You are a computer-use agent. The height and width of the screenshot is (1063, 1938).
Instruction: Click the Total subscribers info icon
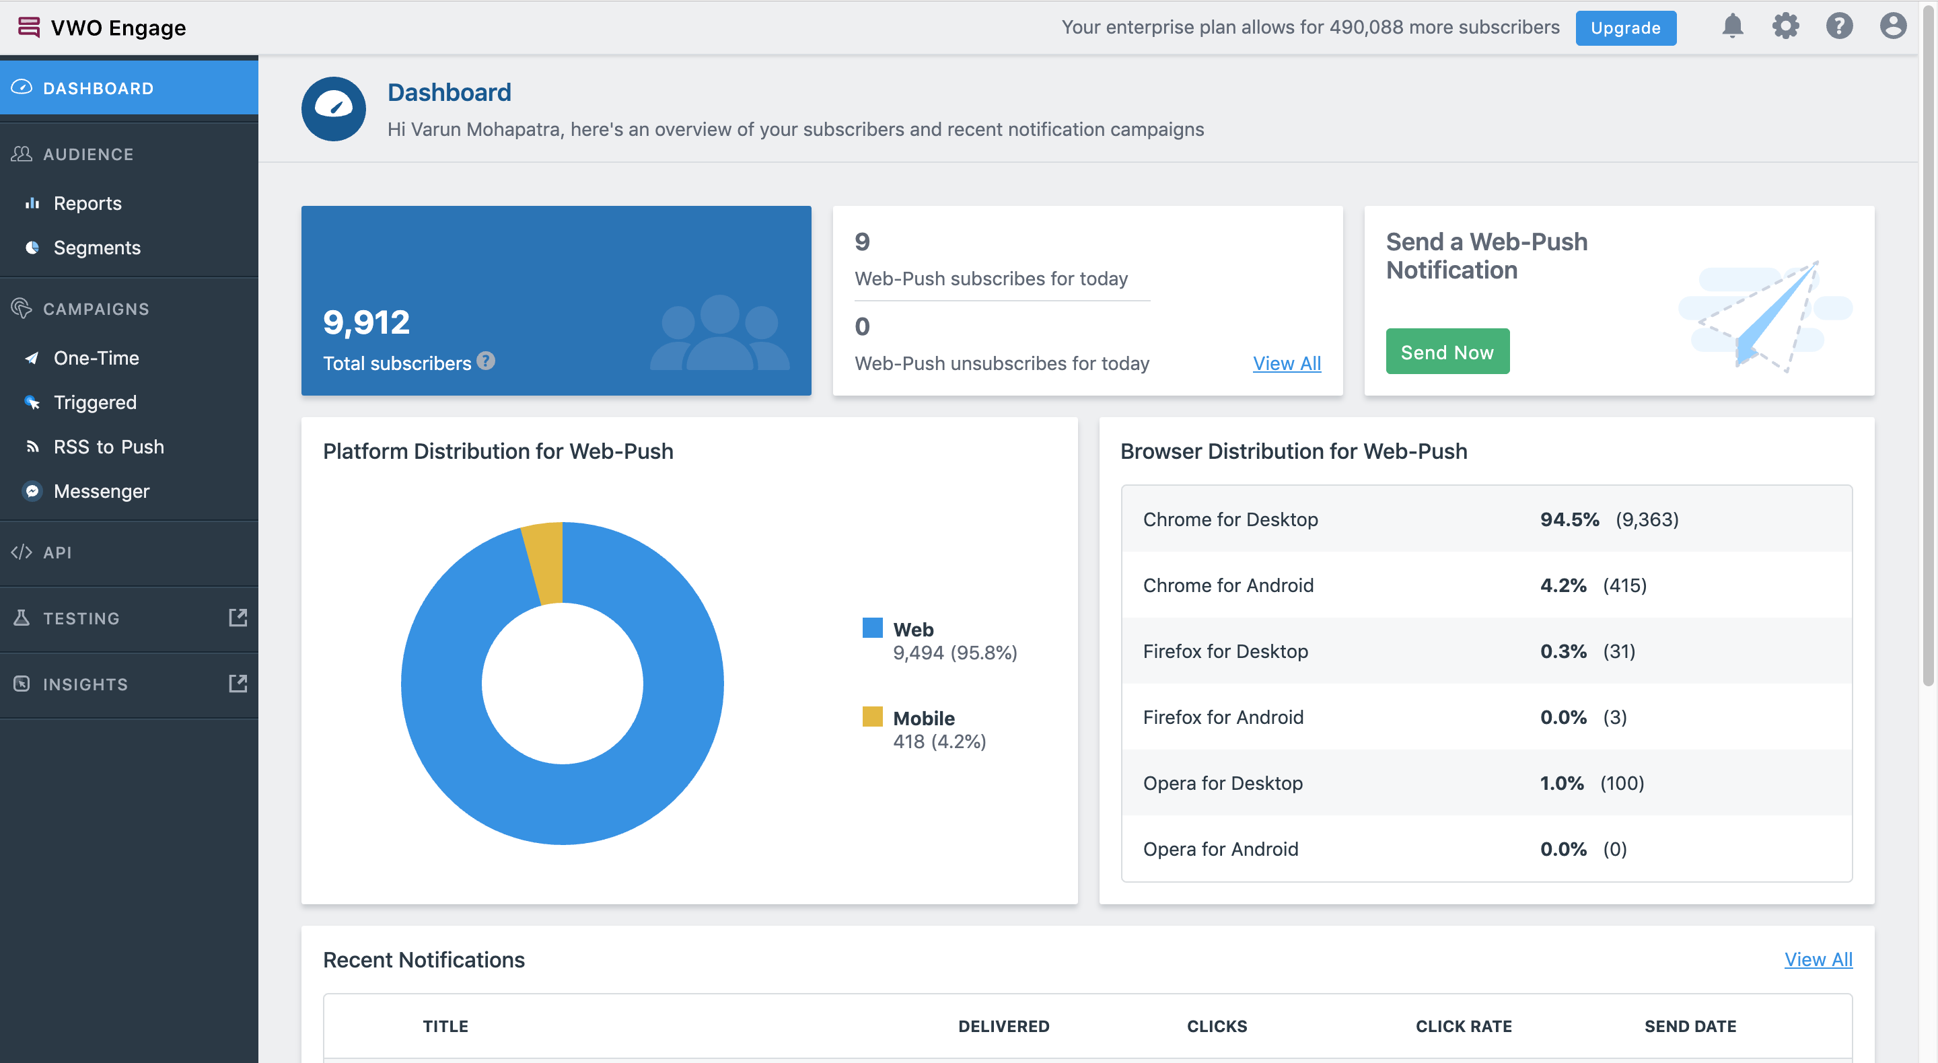pos(486,361)
